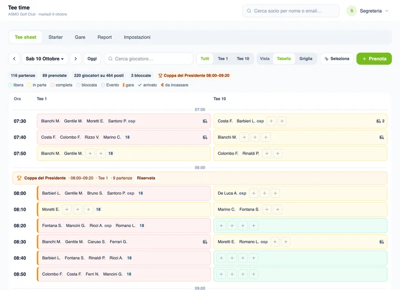Add player in last empty slot at 08:50 Tee 10
The height and width of the screenshot is (290, 400).
(253, 274)
